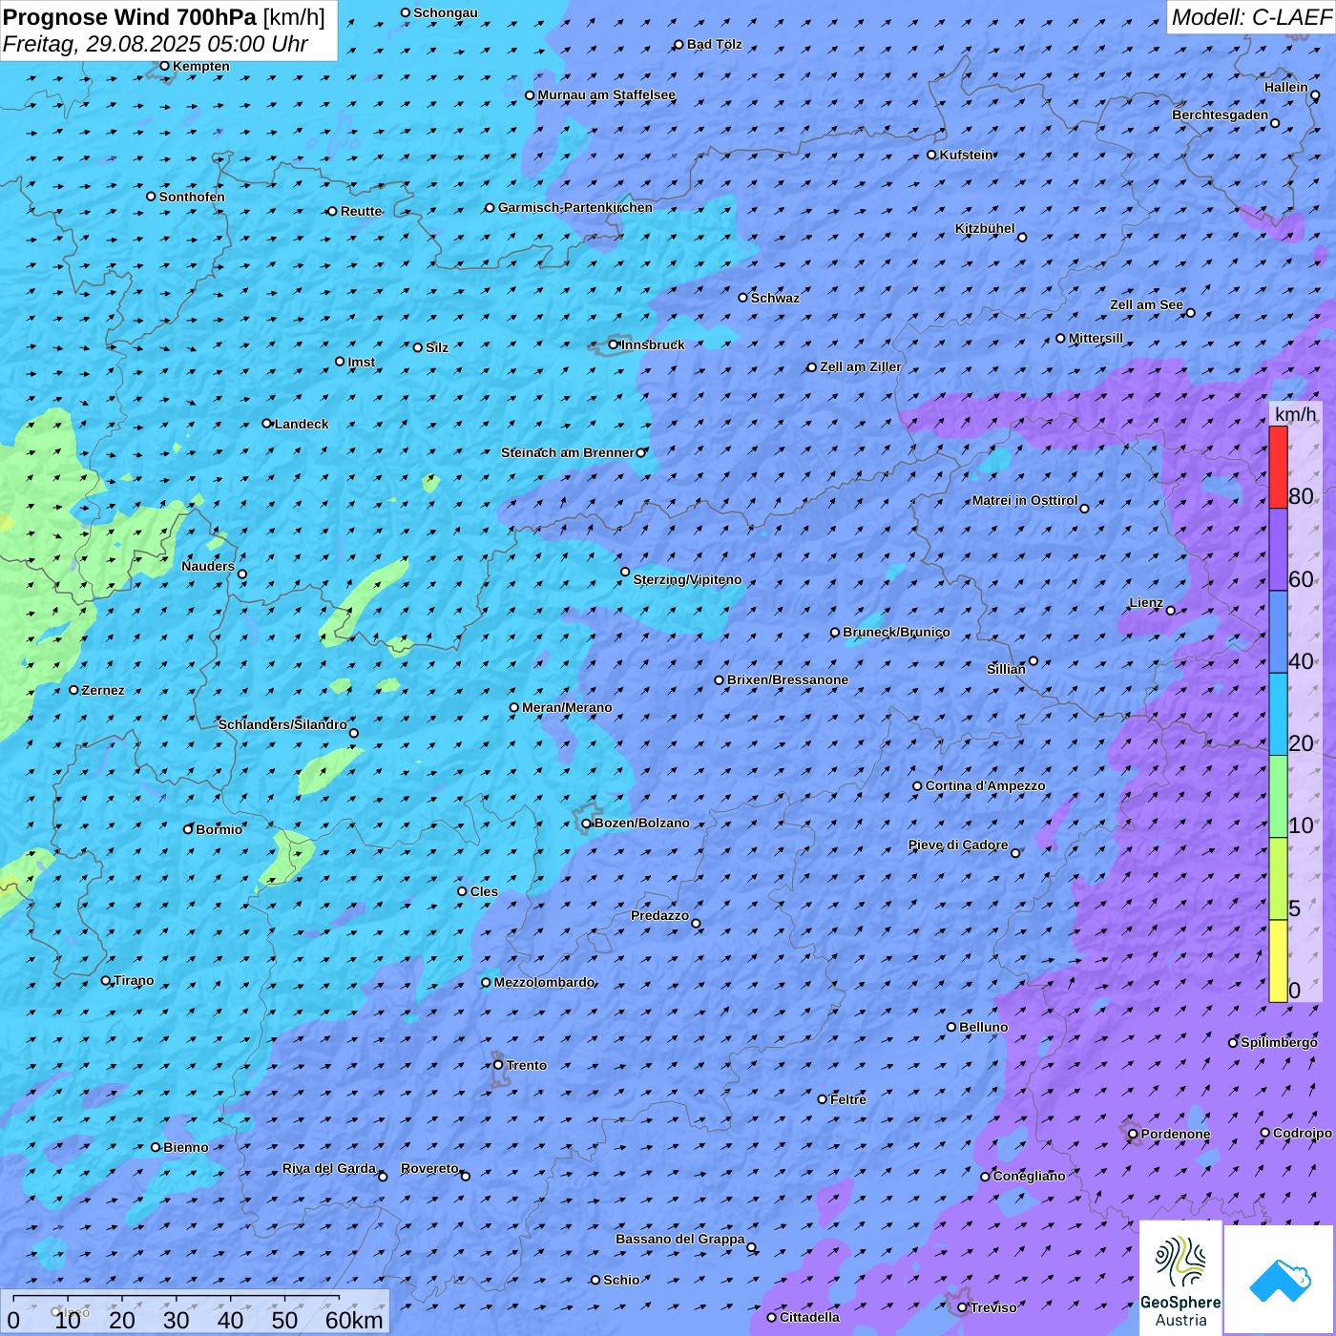Click the Cles city label
The width and height of the screenshot is (1336, 1336).
coord(484,891)
